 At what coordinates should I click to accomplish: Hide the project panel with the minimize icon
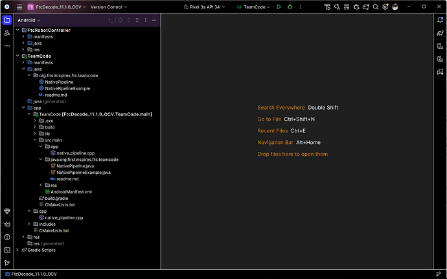(154, 20)
